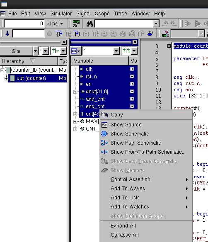Open the File menu
This screenshot has width=208, height=242.
point(12,14)
